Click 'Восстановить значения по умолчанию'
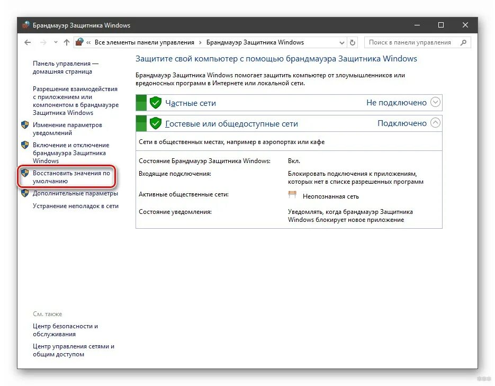Screen dimensions: 495x386 click(x=71, y=177)
